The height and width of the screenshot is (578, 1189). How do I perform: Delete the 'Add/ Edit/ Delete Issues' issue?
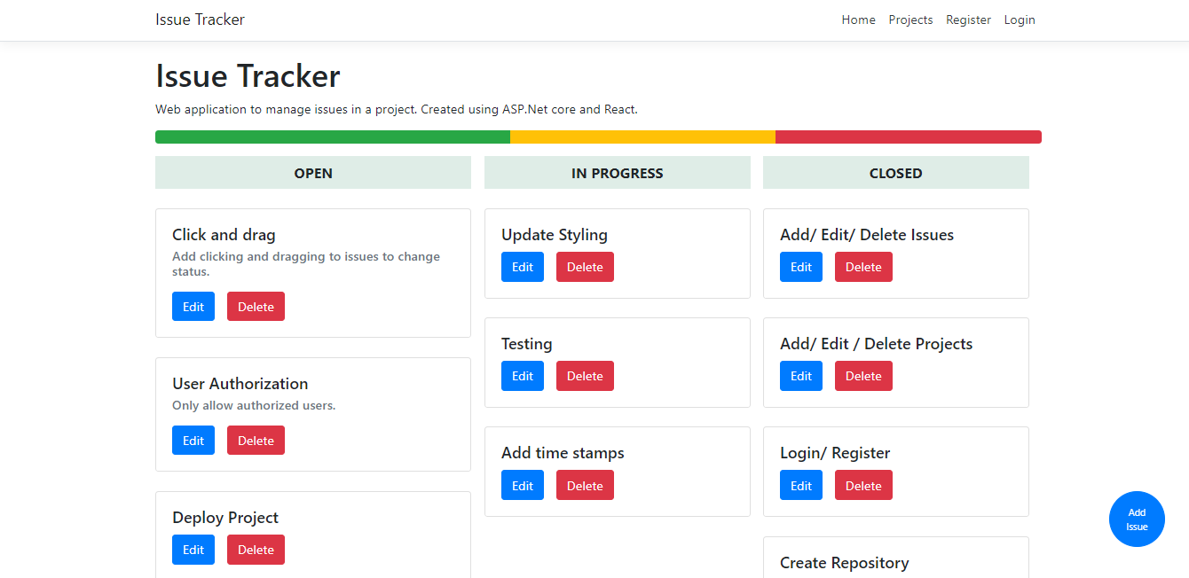[863, 266]
